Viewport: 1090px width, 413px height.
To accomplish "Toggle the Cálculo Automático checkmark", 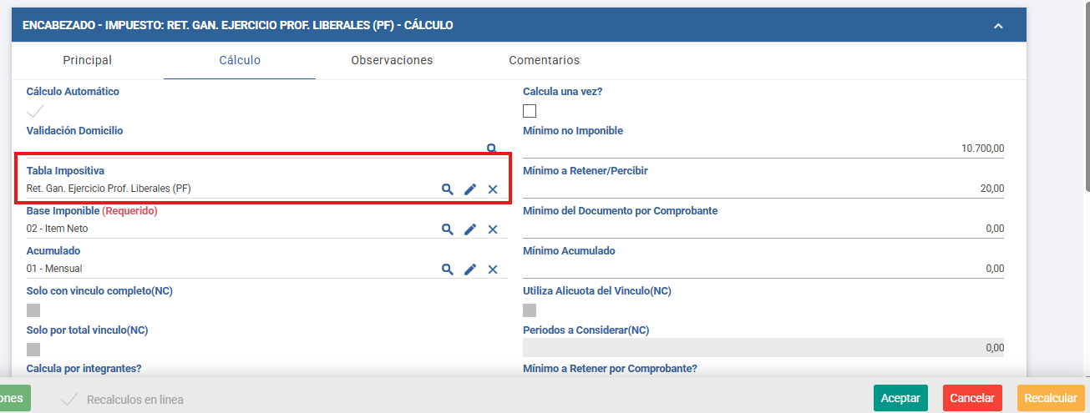I will [35, 111].
